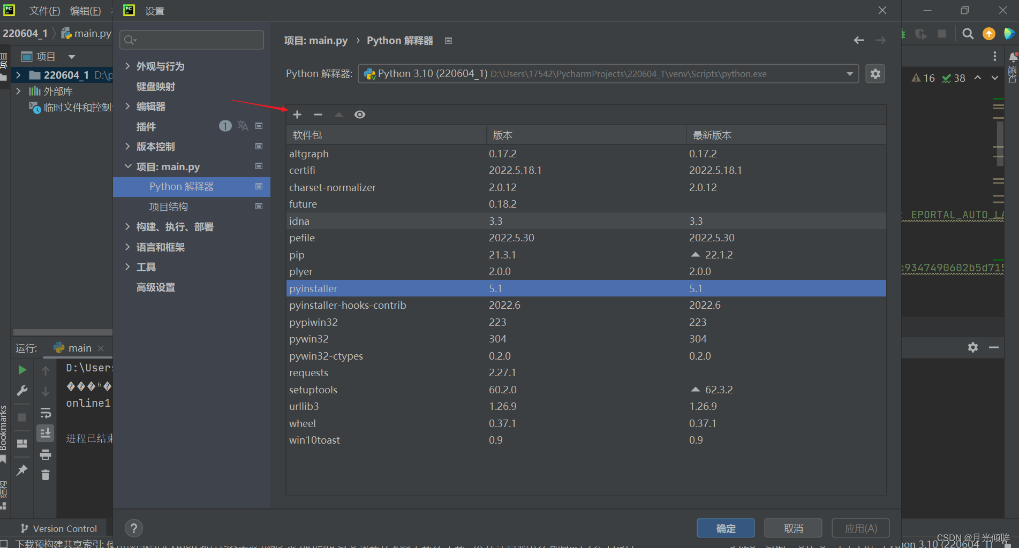
Task: Click the minus icon to uninstall package
Action: [318, 115]
